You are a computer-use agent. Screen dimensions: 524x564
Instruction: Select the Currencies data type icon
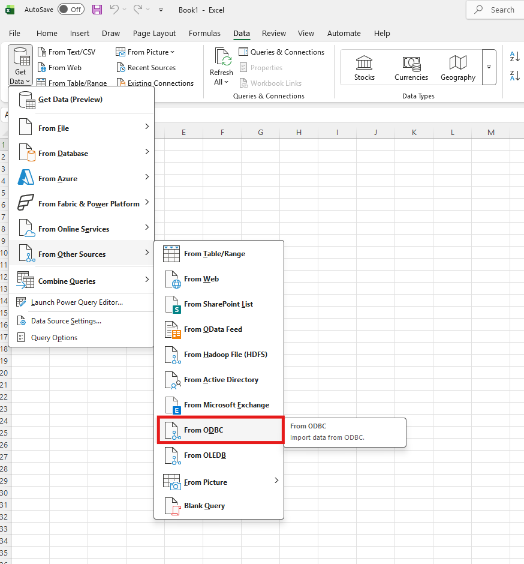pos(411,67)
